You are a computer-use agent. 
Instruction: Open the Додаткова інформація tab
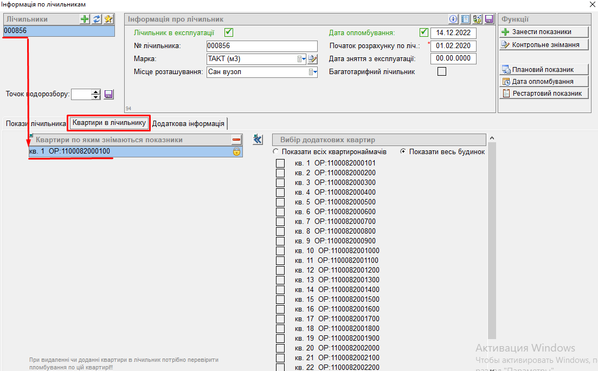click(188, 124)
